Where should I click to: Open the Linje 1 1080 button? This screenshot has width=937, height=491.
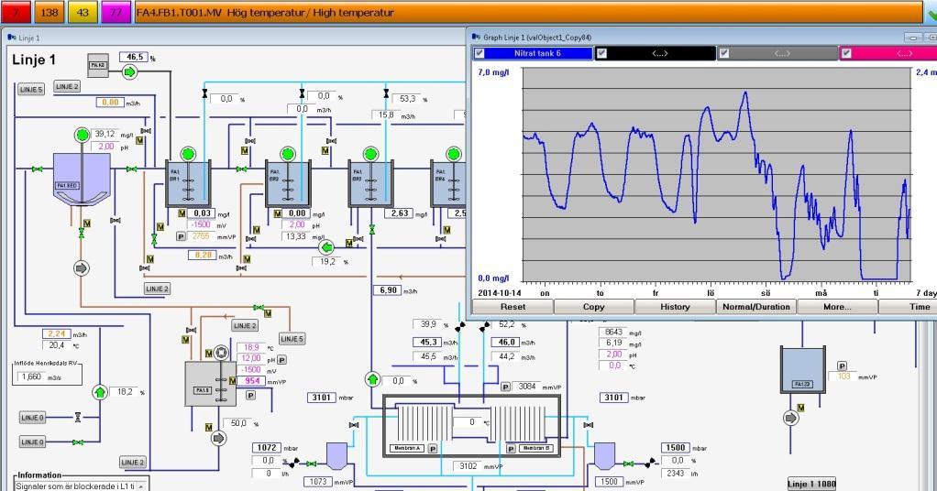pos(811,485)
